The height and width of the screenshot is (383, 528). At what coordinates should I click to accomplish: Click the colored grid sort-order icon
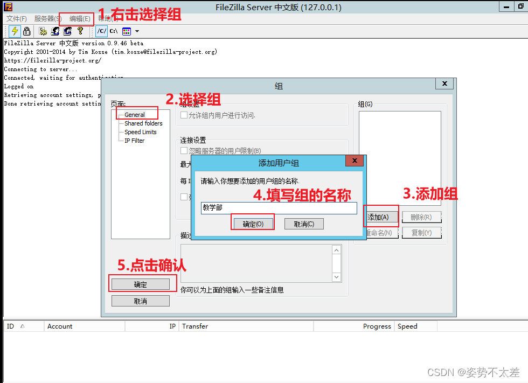127,32
